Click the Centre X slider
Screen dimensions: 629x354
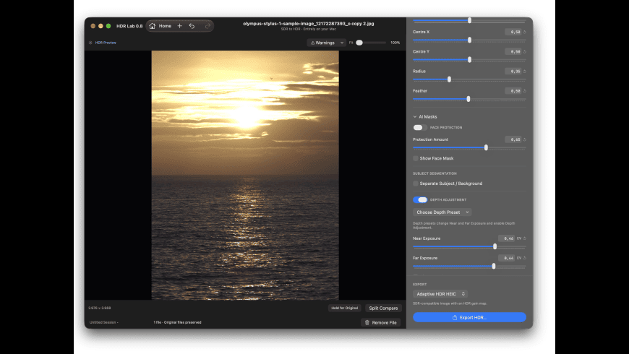pos(469,40)
